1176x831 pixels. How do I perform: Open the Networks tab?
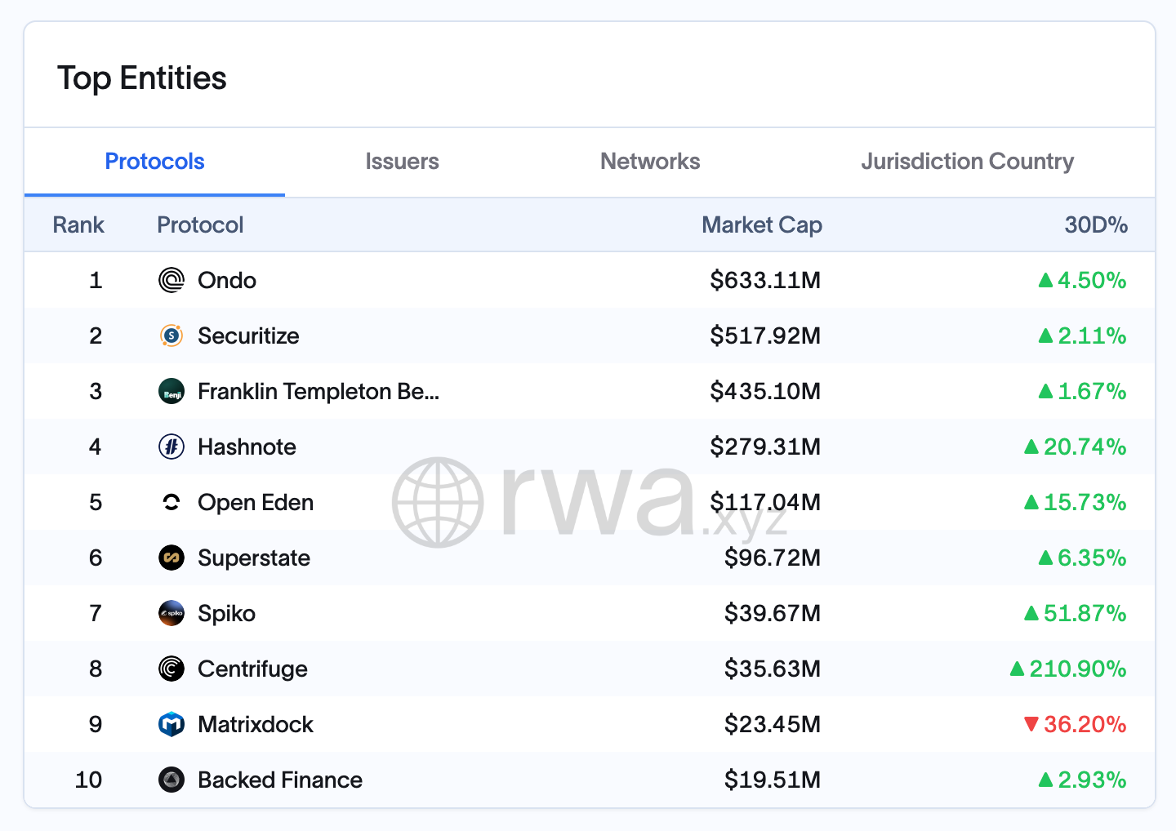click(650, 162)
